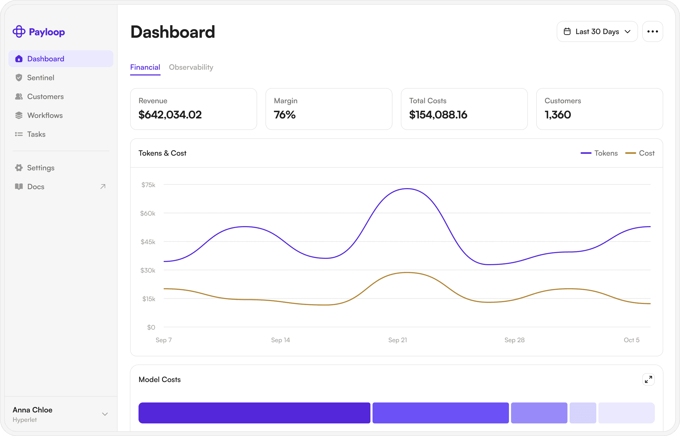
Task: Expand the Model Costs panel
Action: (648, 379)
